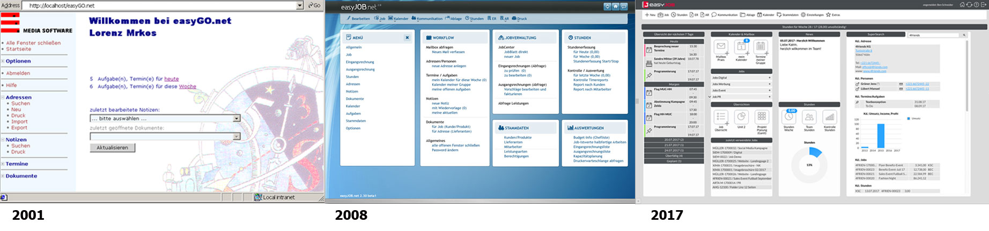Open Kalender in easyJOB 2008 toolbar
989x231 pixels.
398,19
